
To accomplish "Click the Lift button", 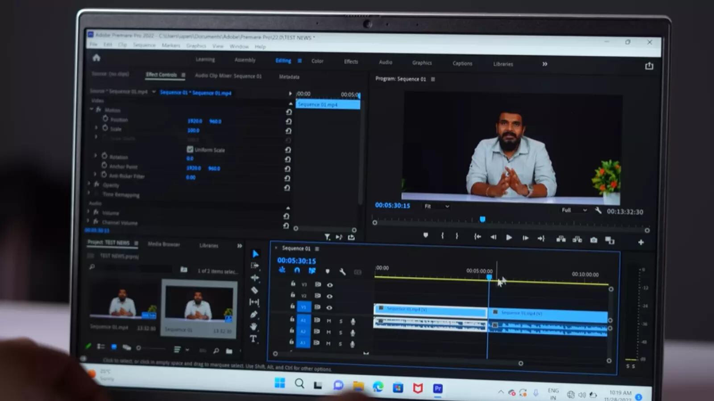I will pyautogui.click(x=561, y=239).
